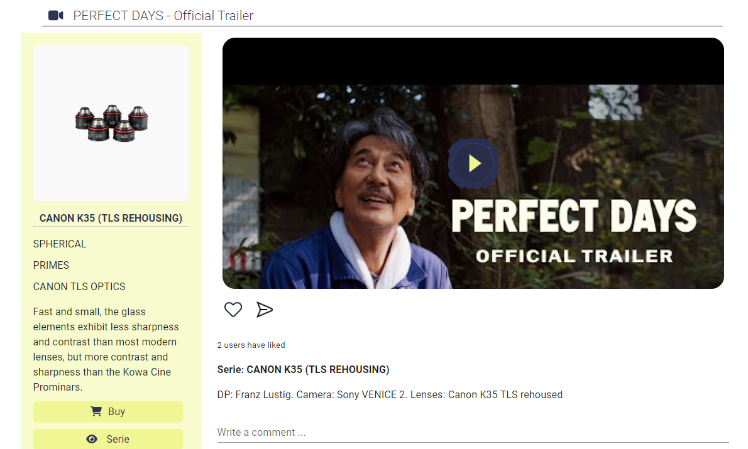The image size is (748, 449).
Task: Like the video with heart icon
Action: tap(233, 310)
